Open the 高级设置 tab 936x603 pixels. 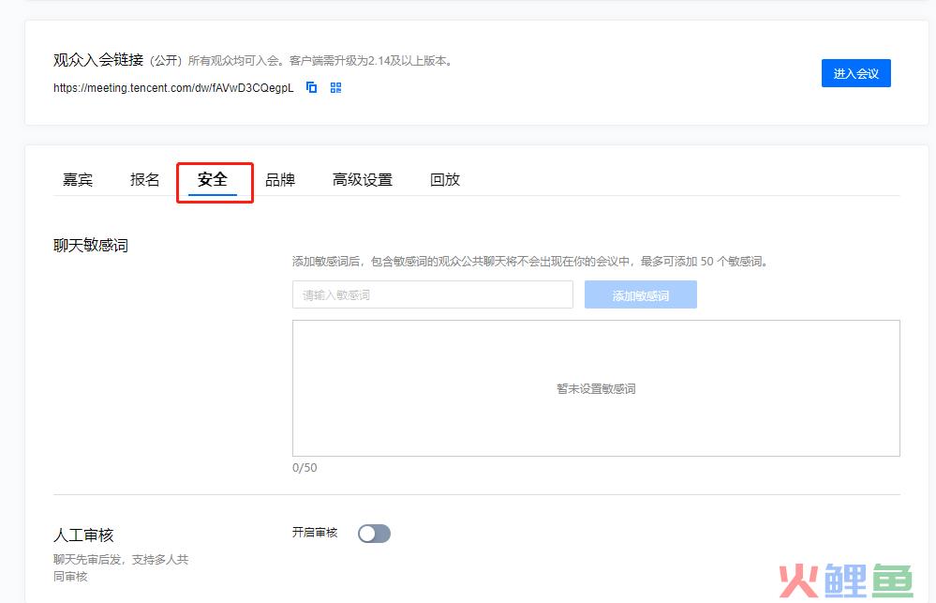(363, 179)
